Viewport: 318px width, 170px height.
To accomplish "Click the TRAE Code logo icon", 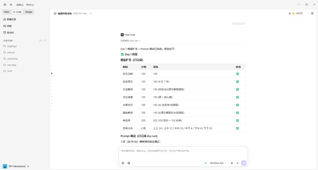I will tap(122, 35).
